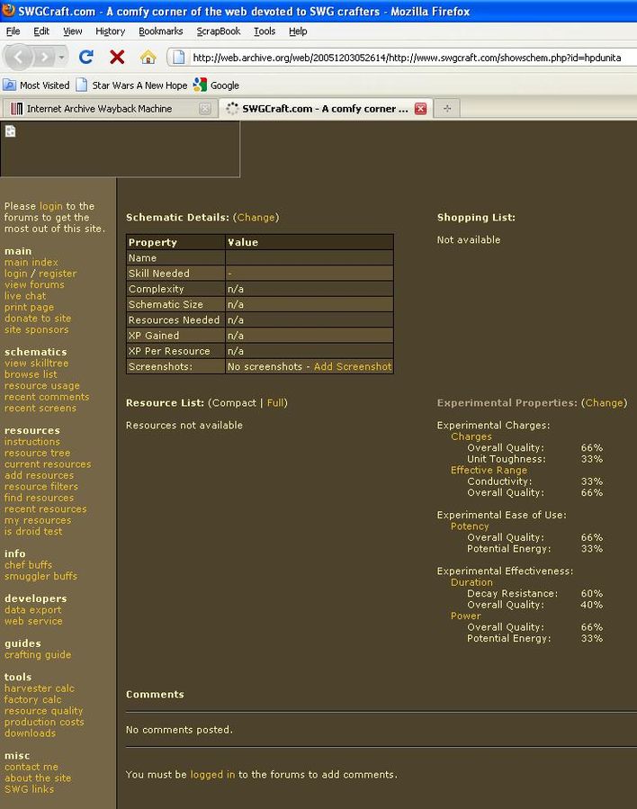
Task: Open the ScrapBook menu
Action: tap(219, 31)
